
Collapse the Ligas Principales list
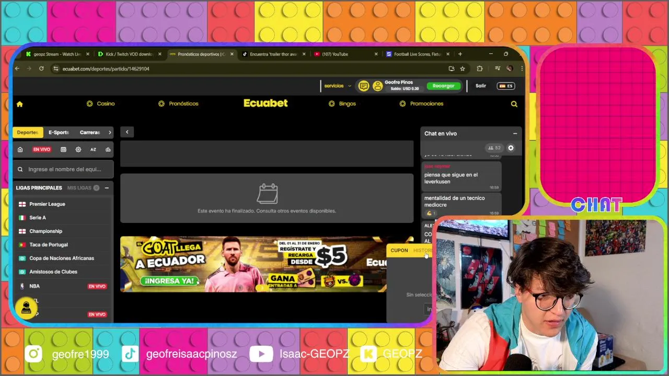pos(107,188)
